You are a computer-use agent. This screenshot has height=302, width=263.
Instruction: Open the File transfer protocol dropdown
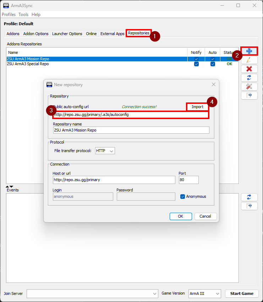coord(105,151)
